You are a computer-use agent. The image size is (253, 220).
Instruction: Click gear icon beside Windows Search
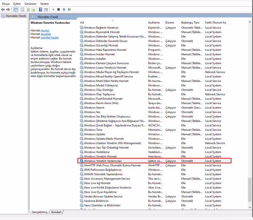pos(82,107)
